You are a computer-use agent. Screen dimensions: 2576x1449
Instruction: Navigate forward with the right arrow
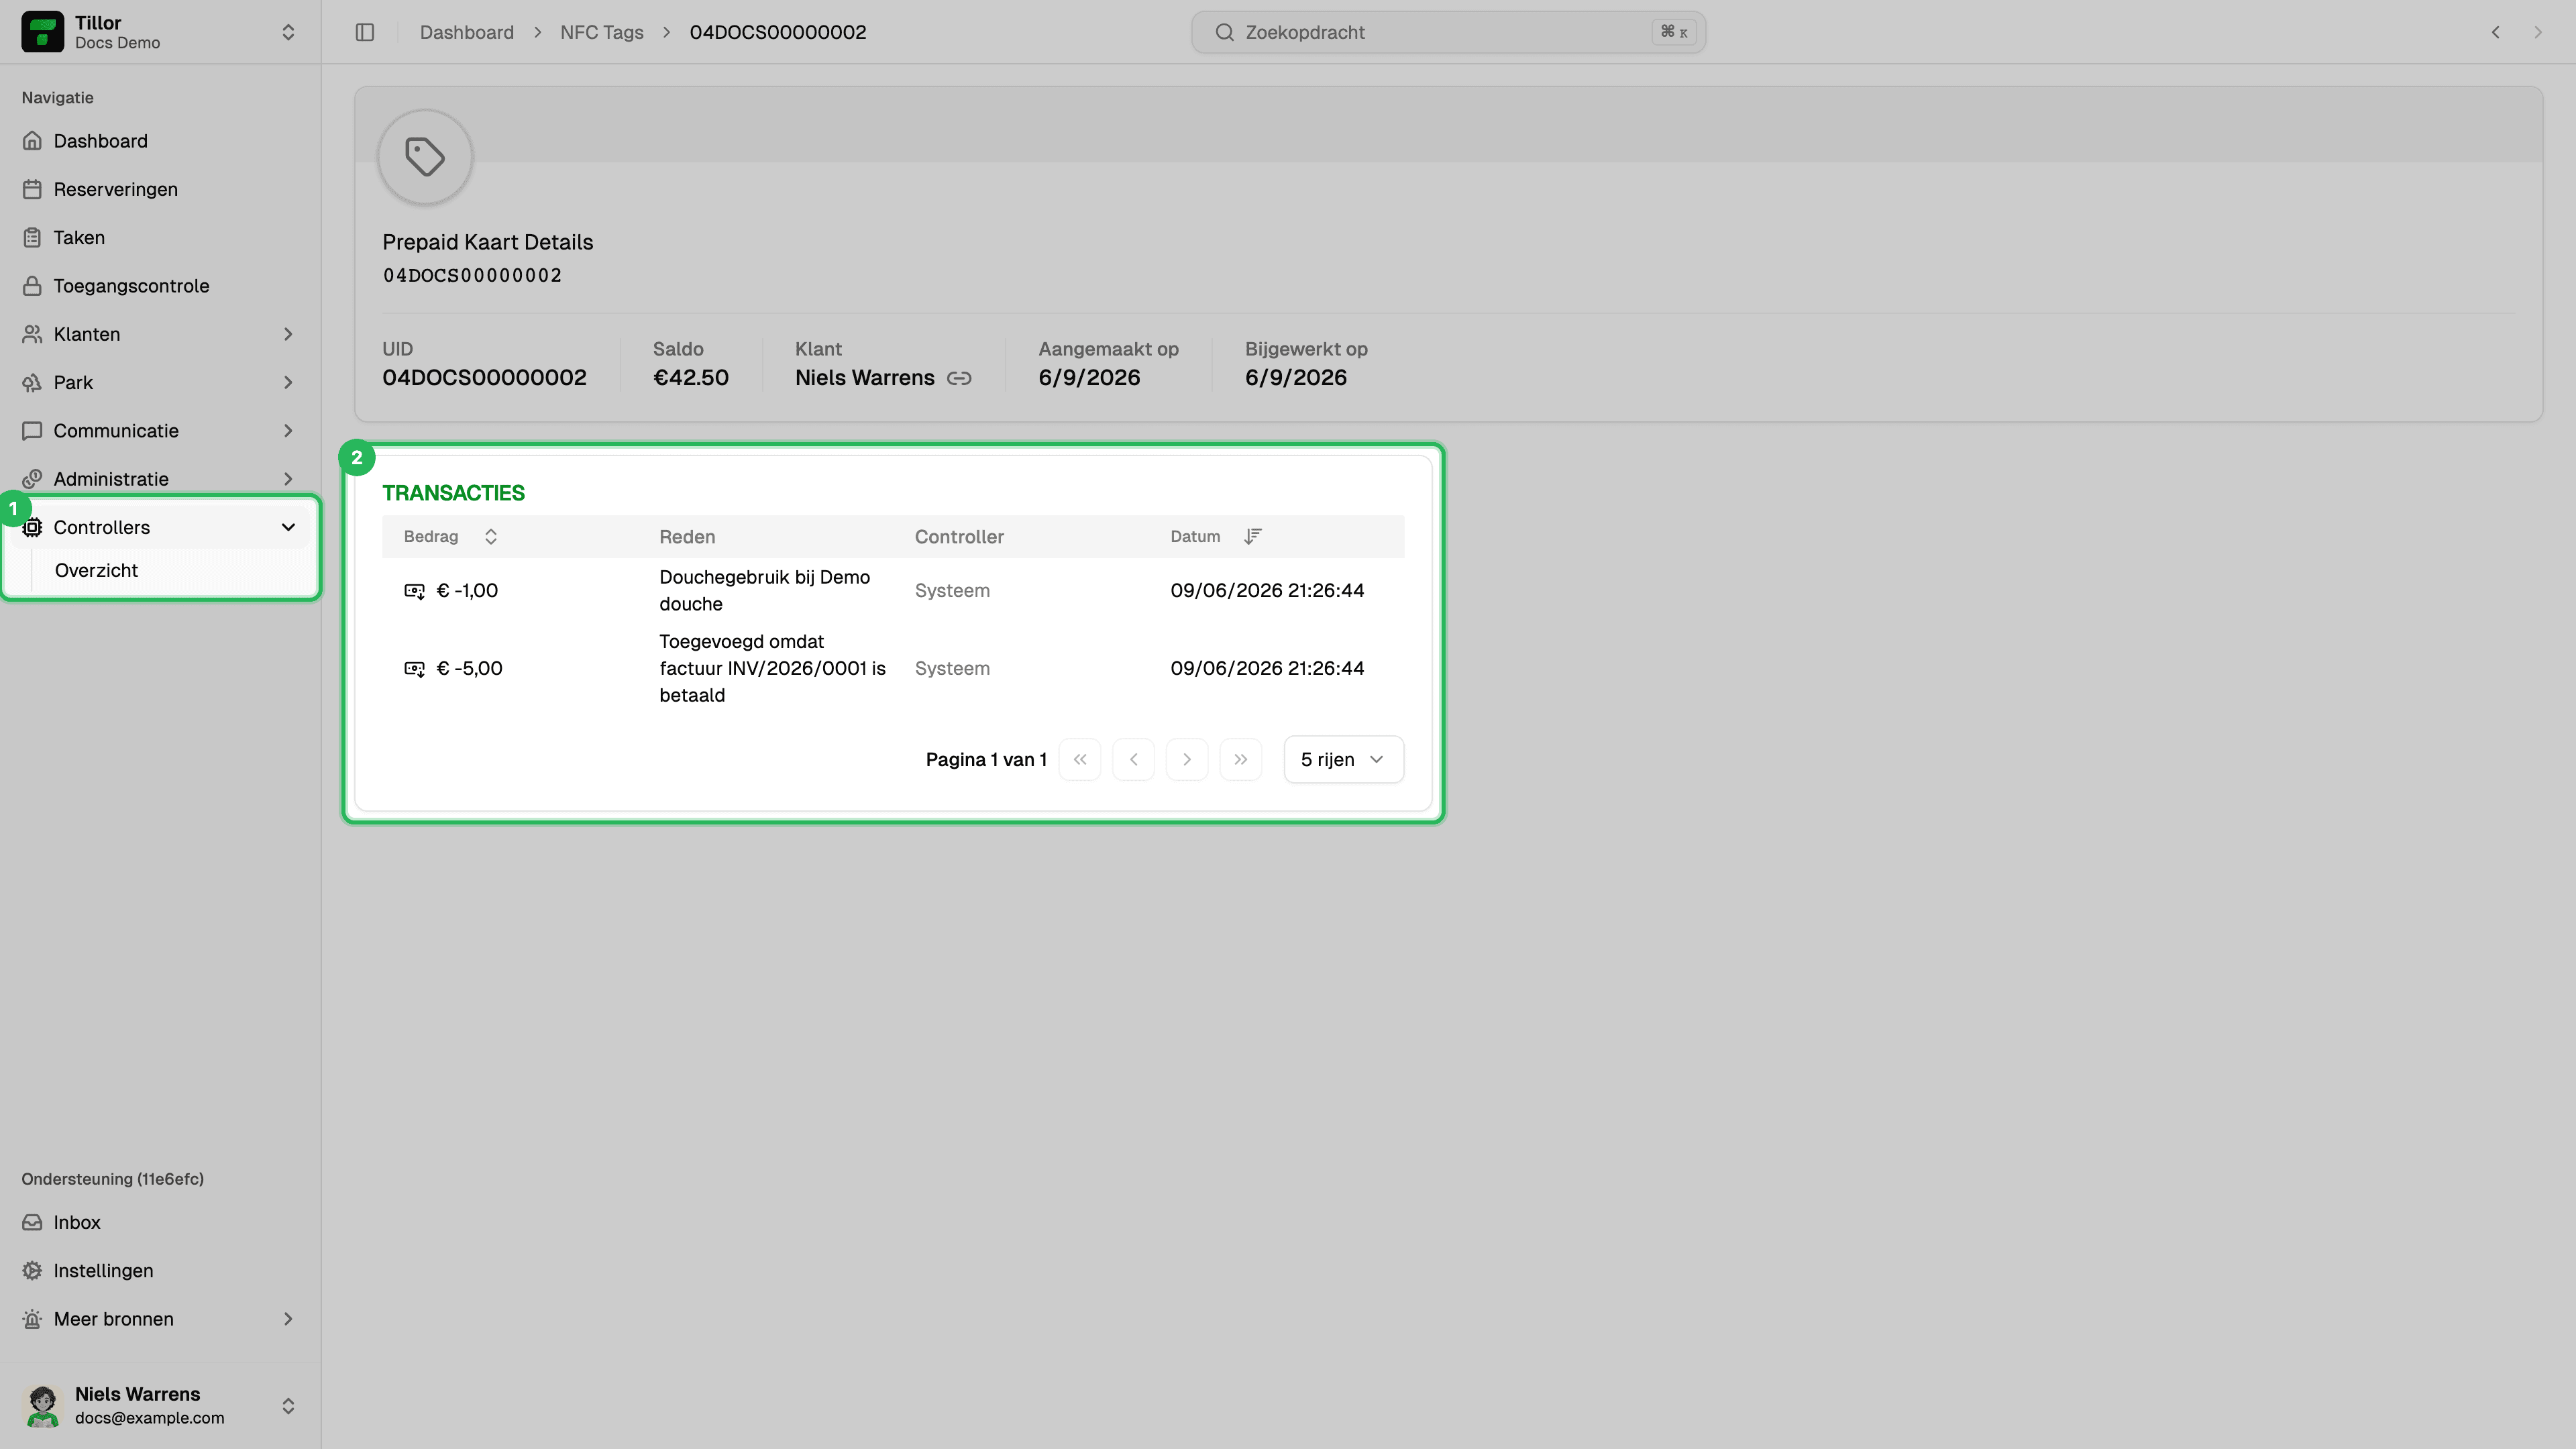point(2538,32)
